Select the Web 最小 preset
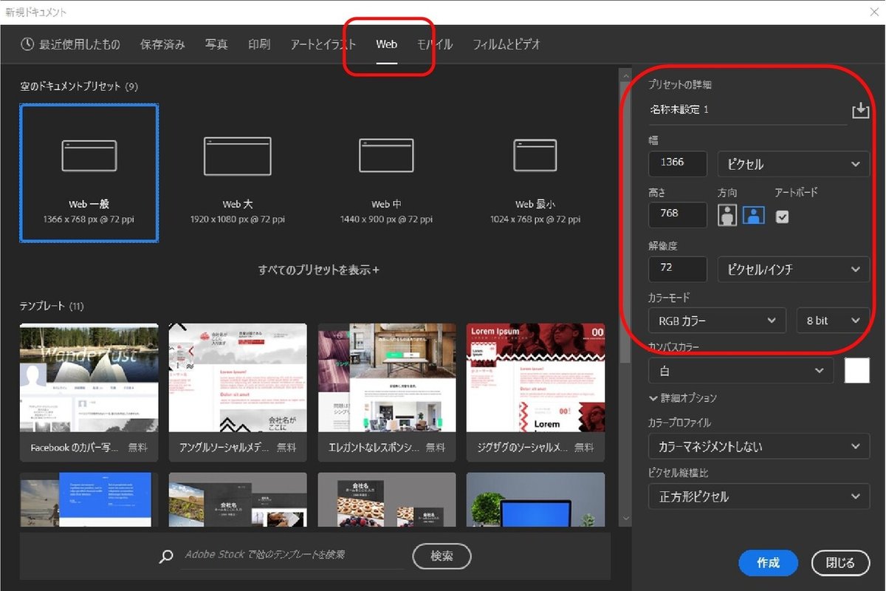The image size is (886, 591). click(535, 173)
